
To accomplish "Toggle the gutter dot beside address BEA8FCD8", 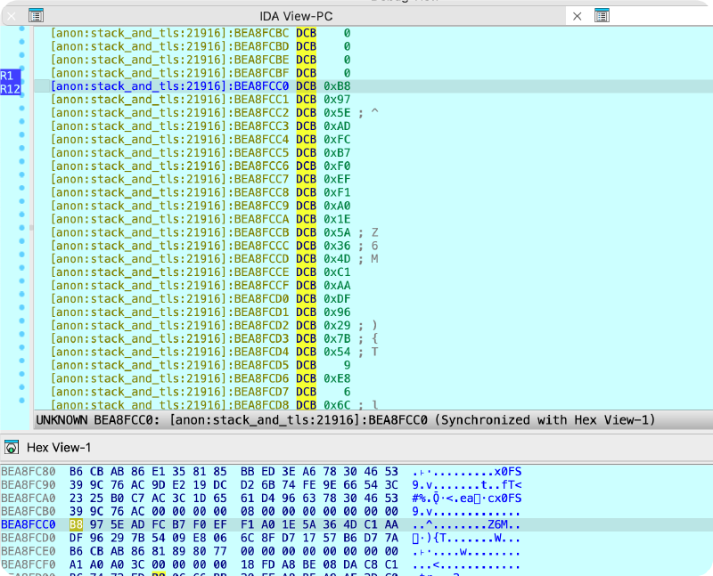I will (21, 404).
